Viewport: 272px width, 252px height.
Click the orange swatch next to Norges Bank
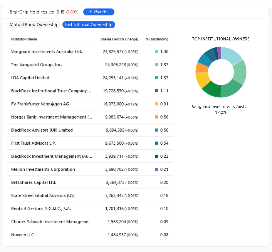[x=156, y=117]
